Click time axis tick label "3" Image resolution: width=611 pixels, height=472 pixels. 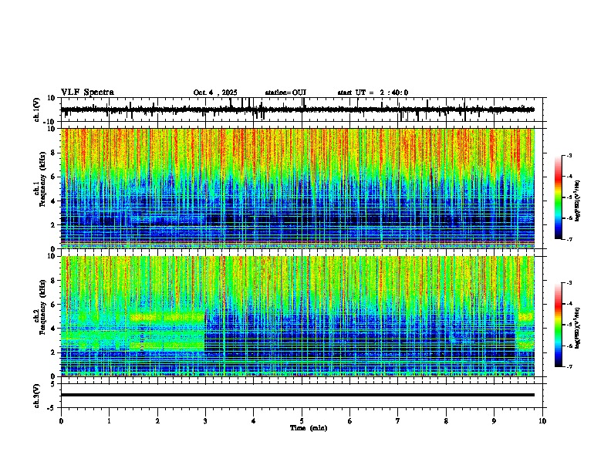tap(205, 421)
